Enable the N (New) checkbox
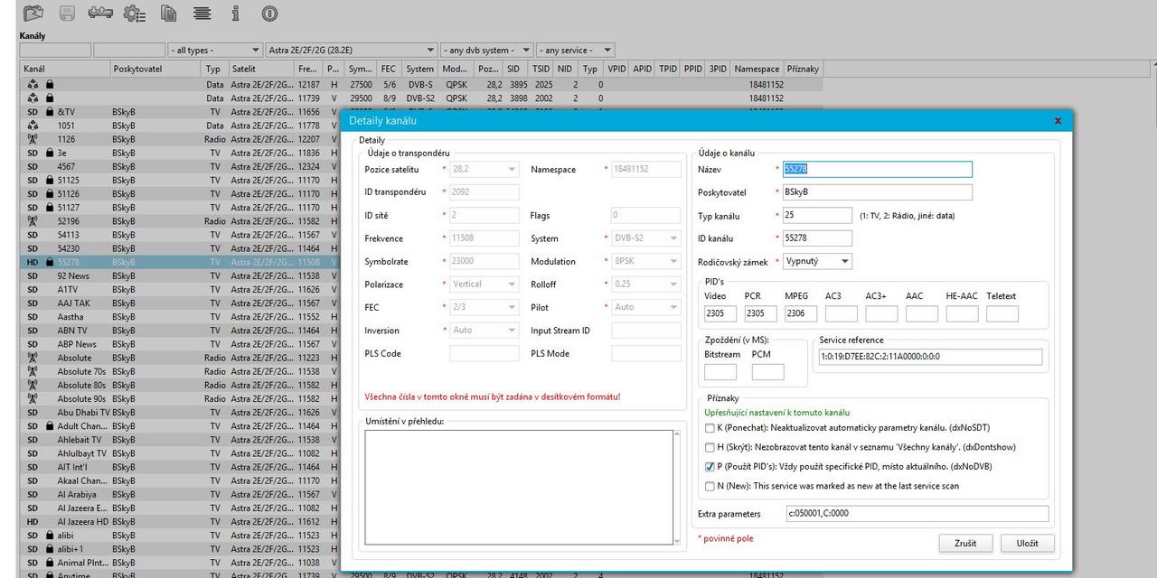Image resolution: width=1157 pixels, height=578 pixels. [710, 486]
